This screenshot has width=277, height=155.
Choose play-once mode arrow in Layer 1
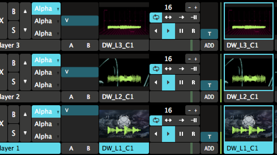pos(181,120)
